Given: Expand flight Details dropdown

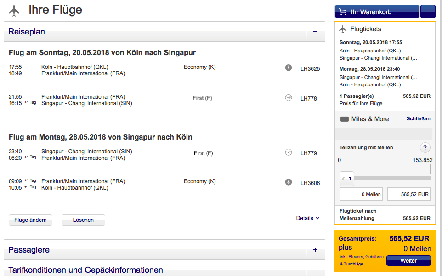Looking at the screenshot, I should [307, 218].
